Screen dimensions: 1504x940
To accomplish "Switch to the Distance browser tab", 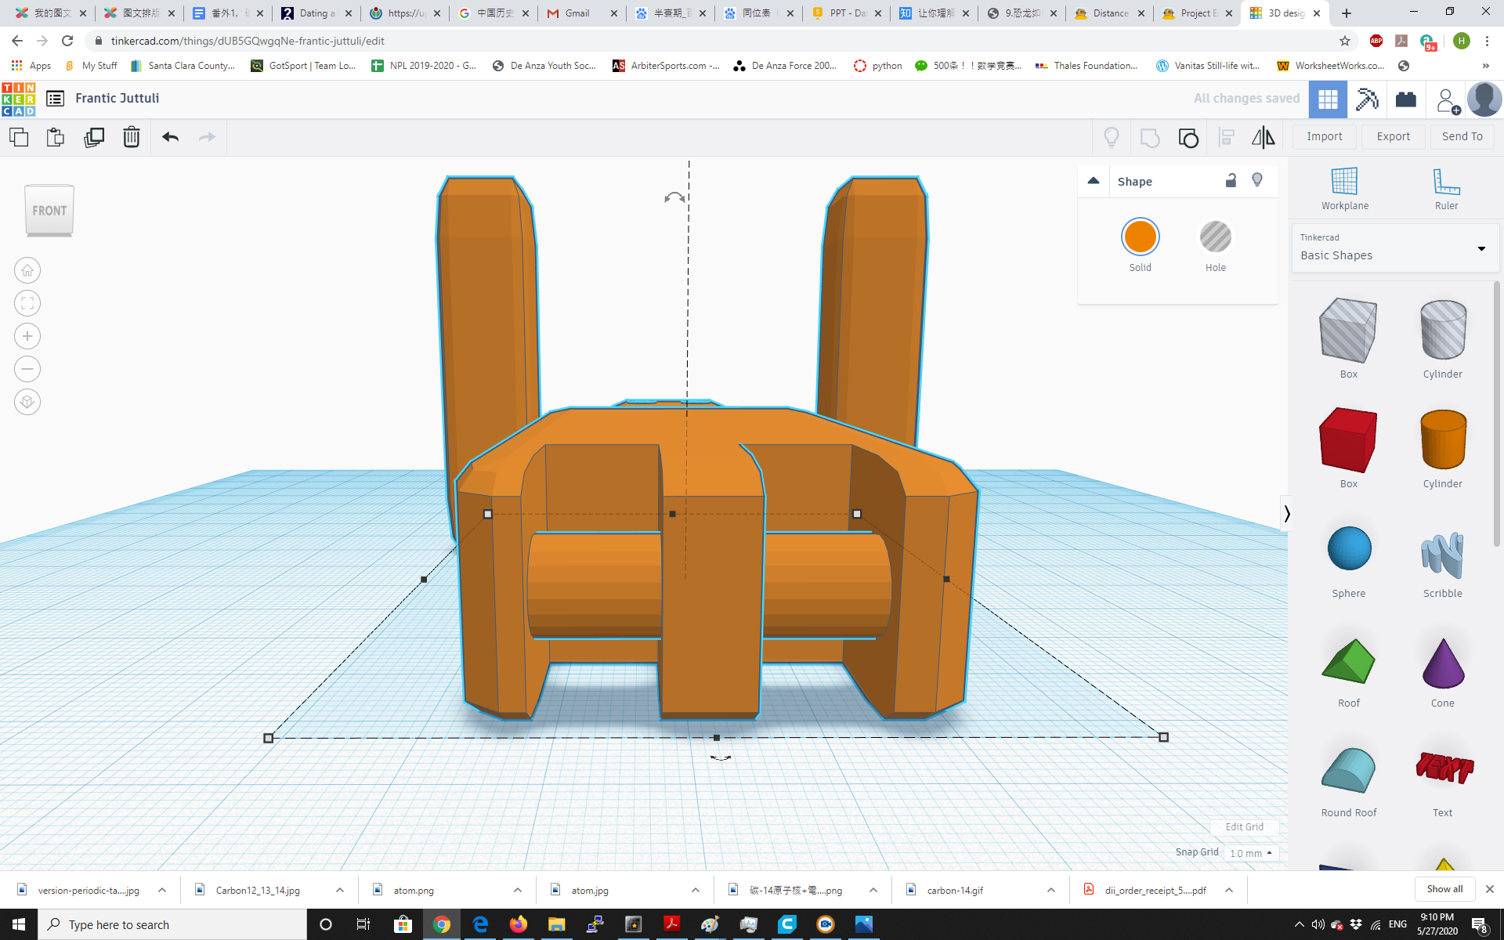I will [x=1110, y=13].
